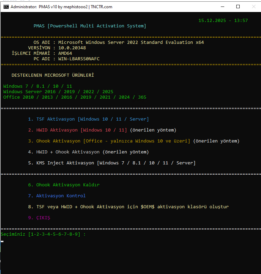Maximize the PMAS console window
The height and width of the screenshot is (274, 261).
(238, 7)
